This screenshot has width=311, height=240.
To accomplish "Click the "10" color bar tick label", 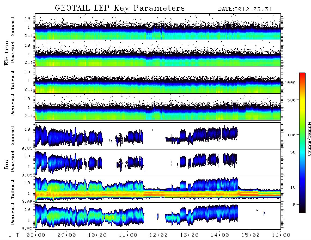I will [x=293, y=187].
